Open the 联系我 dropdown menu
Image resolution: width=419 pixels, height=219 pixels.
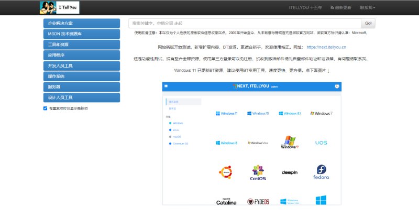point(367,8)
